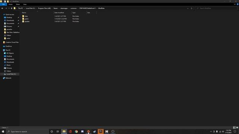Open pinned Pictures under Quick access
This screenshot has height=134, width=239.
9,26
